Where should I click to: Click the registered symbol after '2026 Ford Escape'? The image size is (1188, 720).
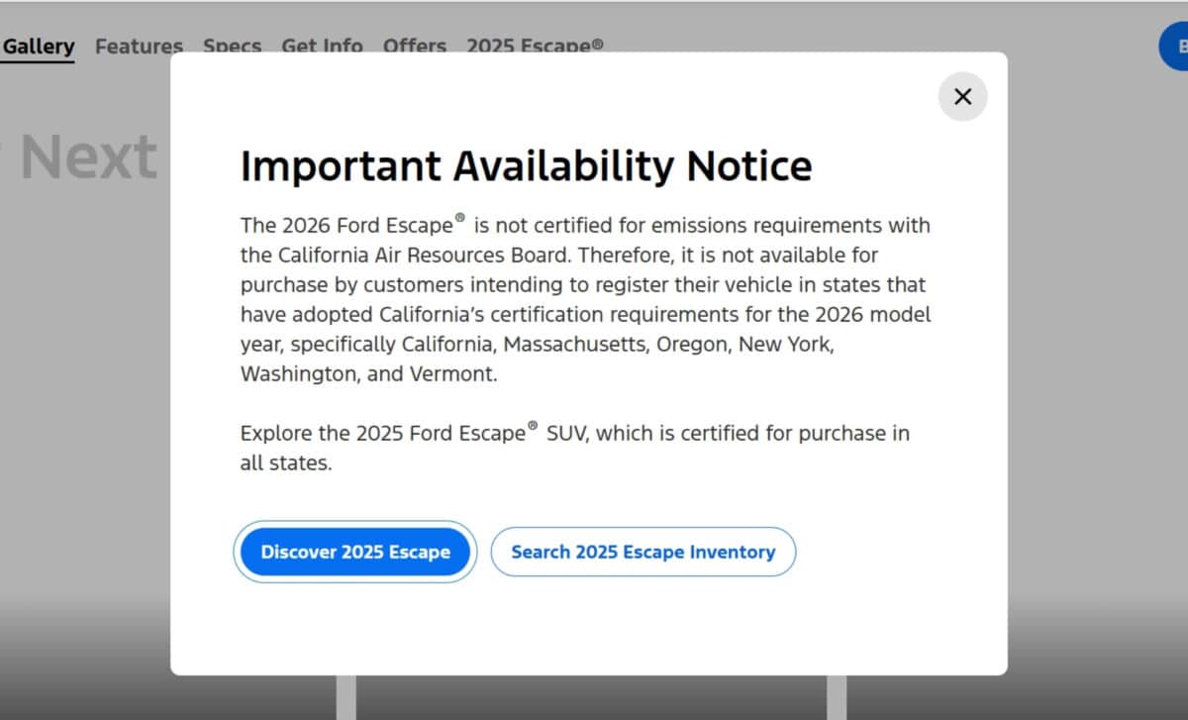[x=459, y=218]
